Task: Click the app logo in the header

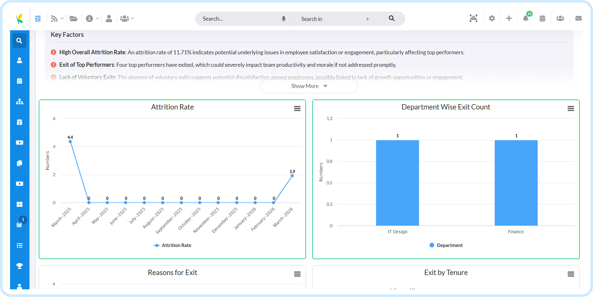Action: click(x=19, y=19)
